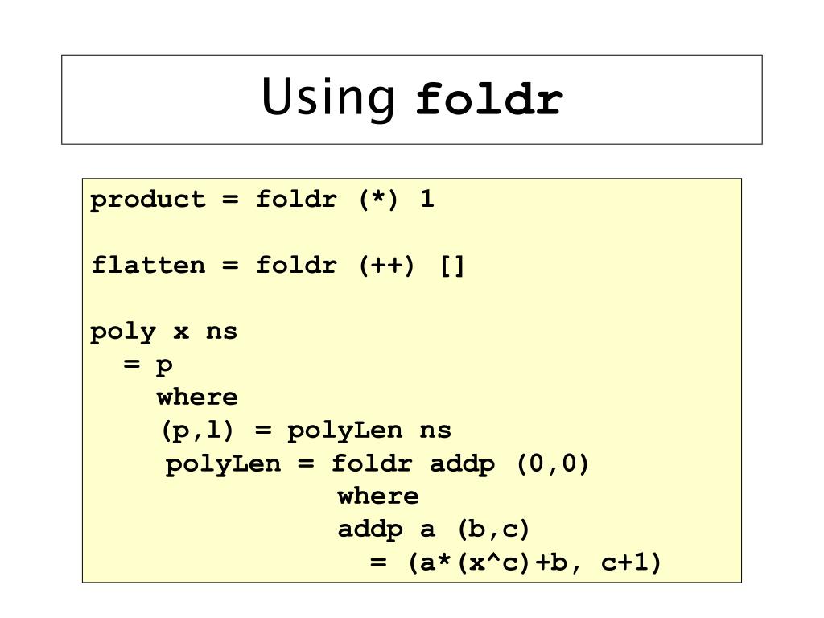The width and height of the screenshot is (824, 618).
Task: Click the '(a*(x^c)+b, c+1)' expression
Action: click(534, 562)
